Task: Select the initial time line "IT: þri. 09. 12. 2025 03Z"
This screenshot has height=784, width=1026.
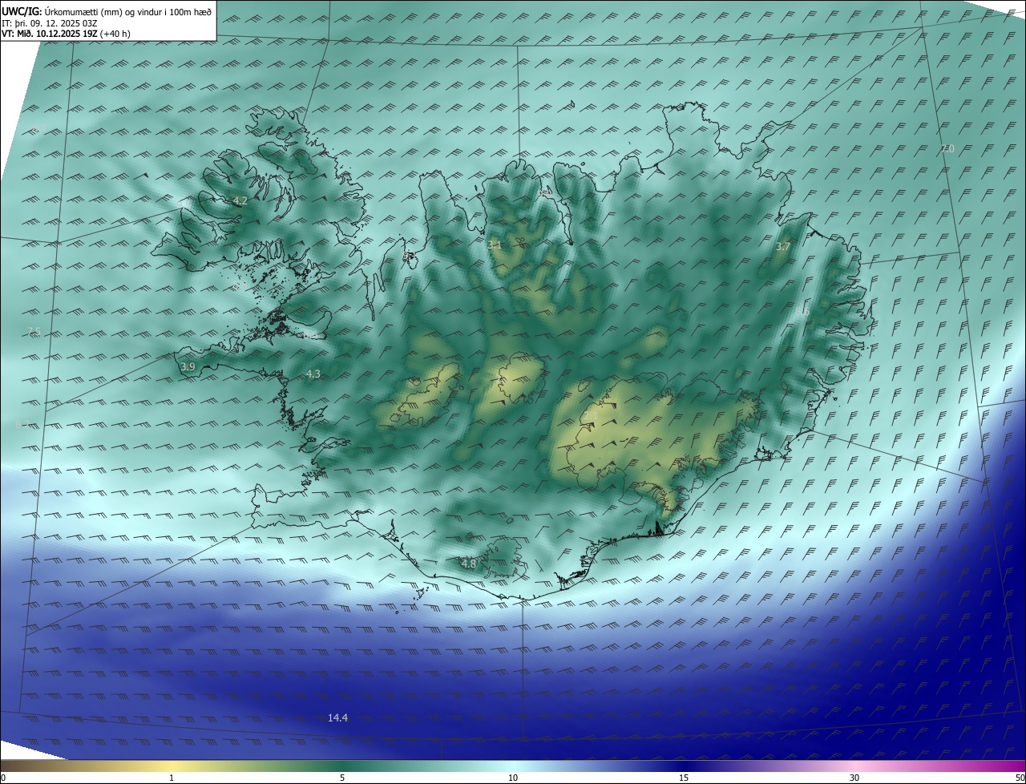Action: (x=50, y=22)
